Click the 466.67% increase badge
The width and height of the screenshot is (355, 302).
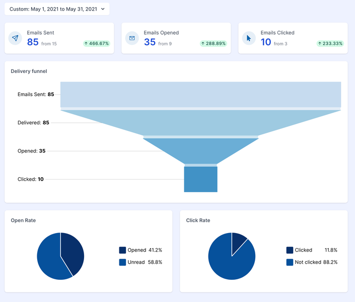[x=97, y=44]
